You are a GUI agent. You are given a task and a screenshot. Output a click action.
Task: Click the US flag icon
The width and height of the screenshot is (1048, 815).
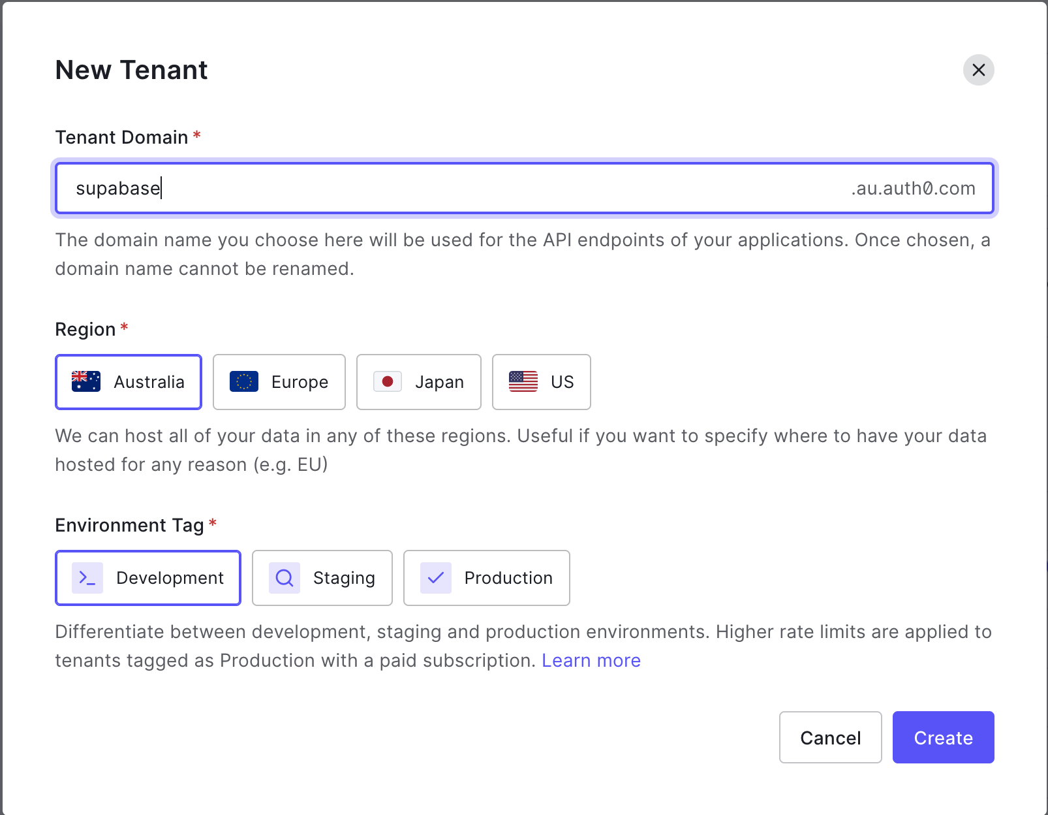tap(523, 381)
